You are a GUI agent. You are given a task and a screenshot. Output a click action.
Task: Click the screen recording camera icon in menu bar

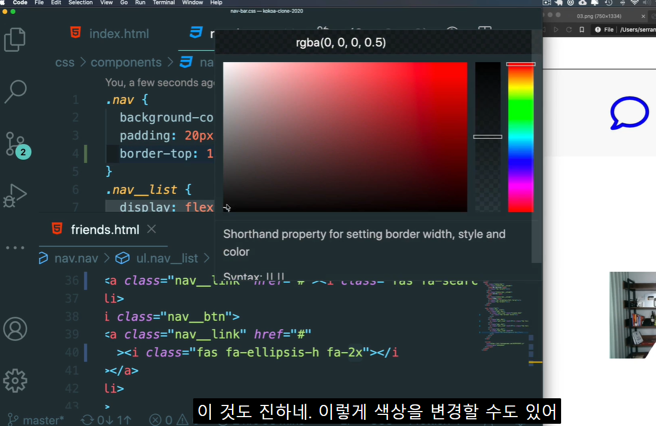tap(547, 3)
